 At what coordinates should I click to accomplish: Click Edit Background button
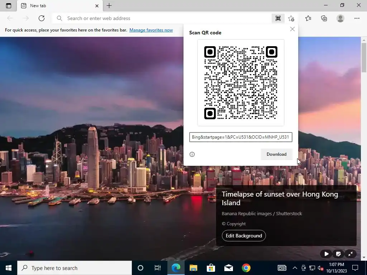(244, 236)
